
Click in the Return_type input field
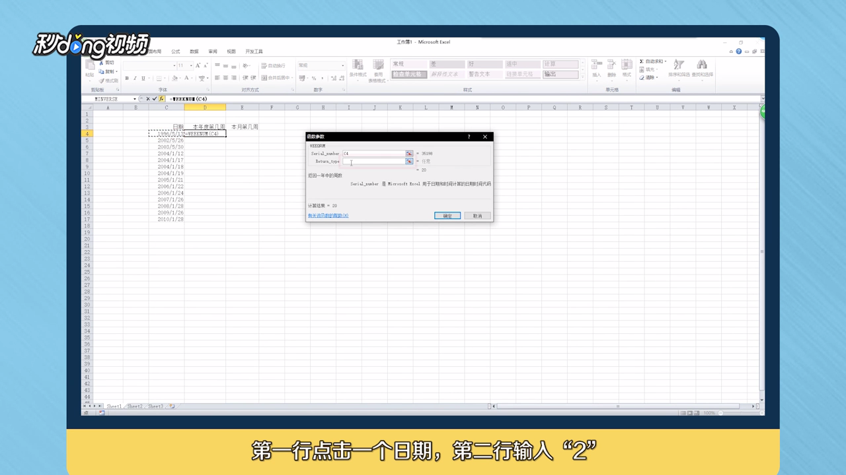tap(373, 161)
